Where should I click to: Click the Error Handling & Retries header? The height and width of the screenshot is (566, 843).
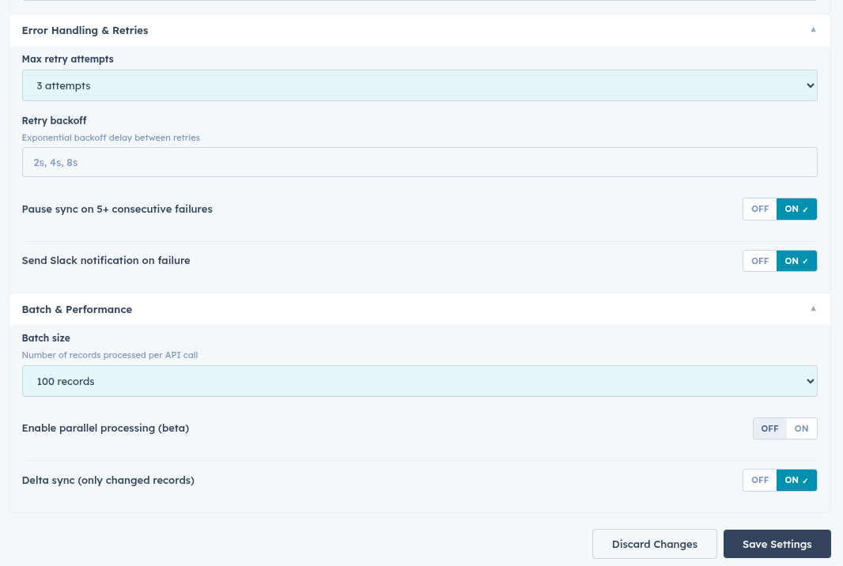coord(85,30)
